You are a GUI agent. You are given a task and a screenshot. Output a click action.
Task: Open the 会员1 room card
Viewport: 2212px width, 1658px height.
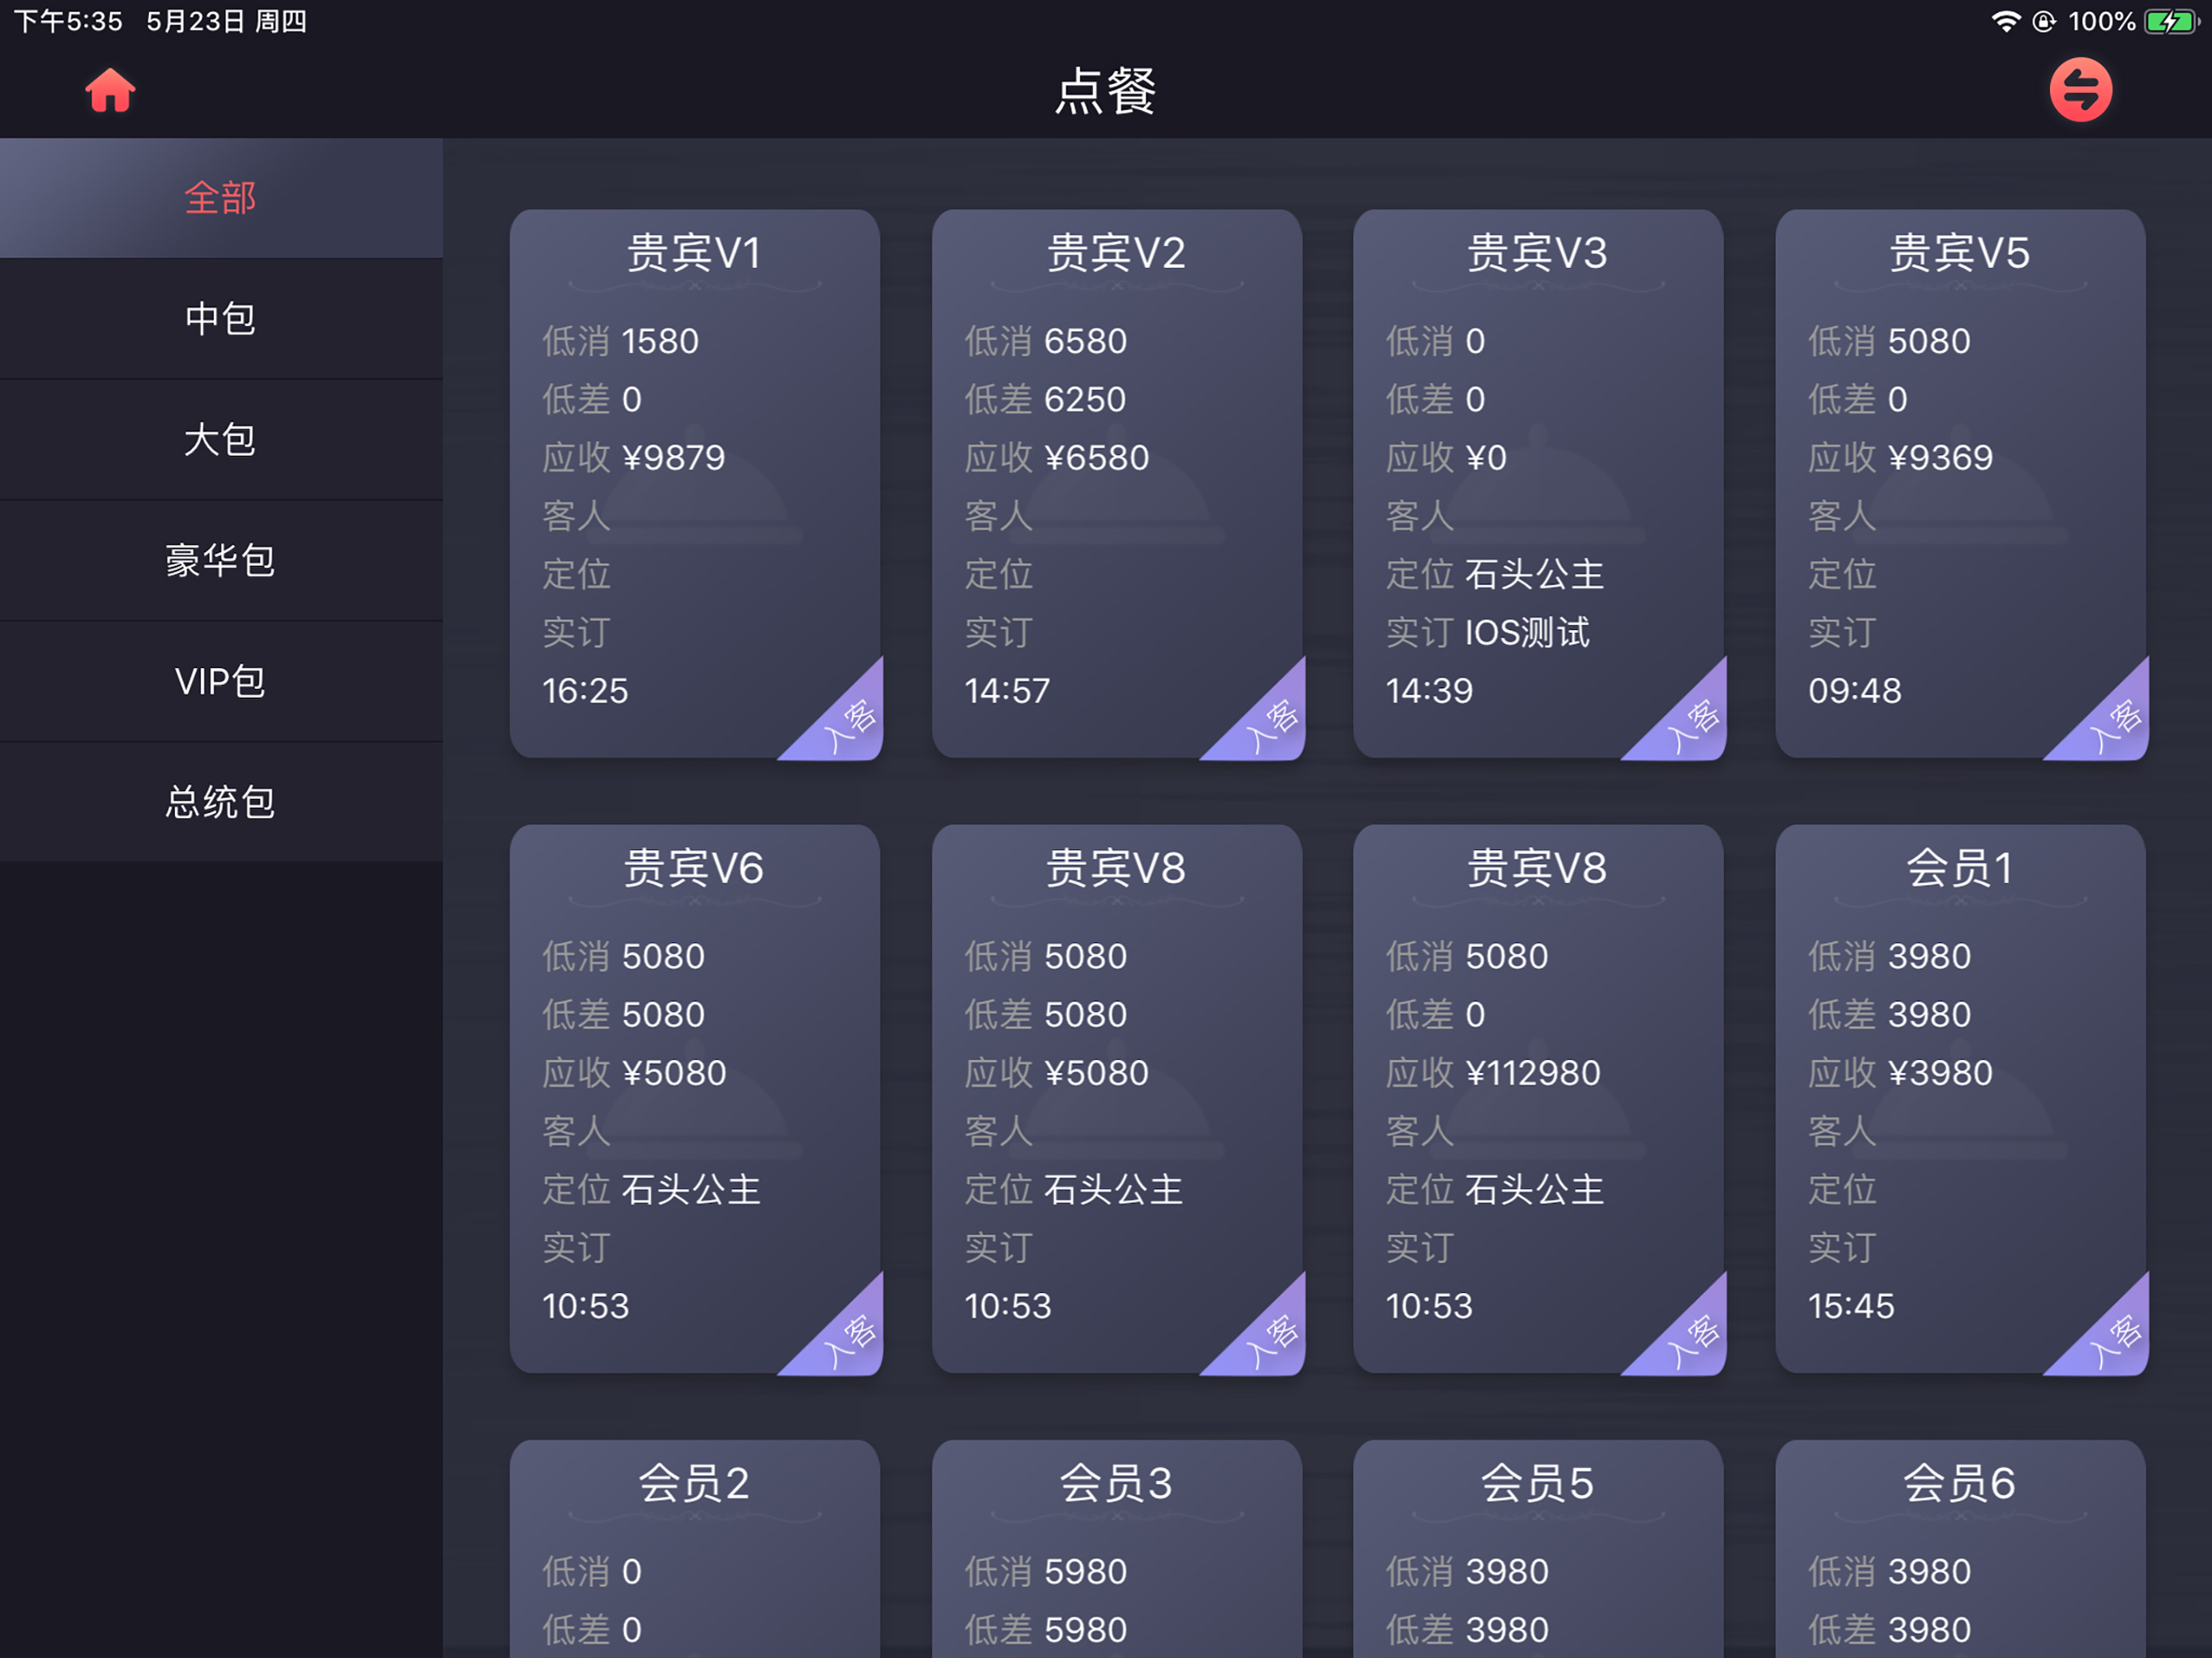[x=1960, y=1099]
